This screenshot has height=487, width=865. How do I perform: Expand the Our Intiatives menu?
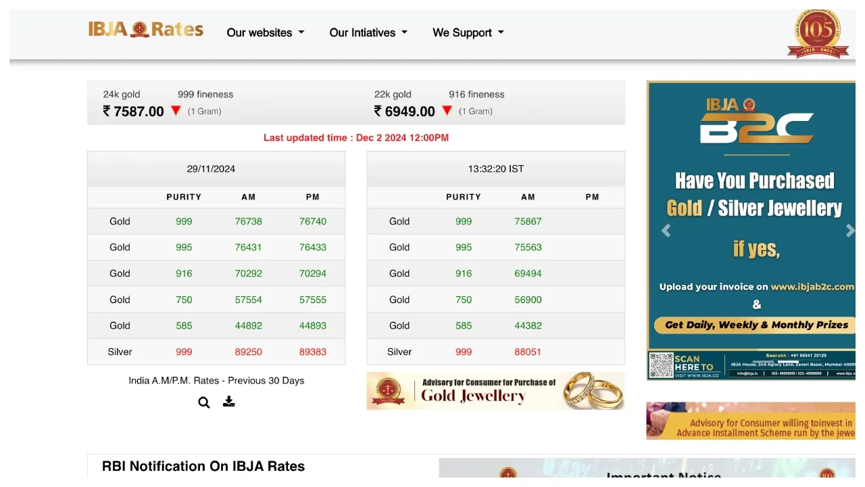[368, 32]
